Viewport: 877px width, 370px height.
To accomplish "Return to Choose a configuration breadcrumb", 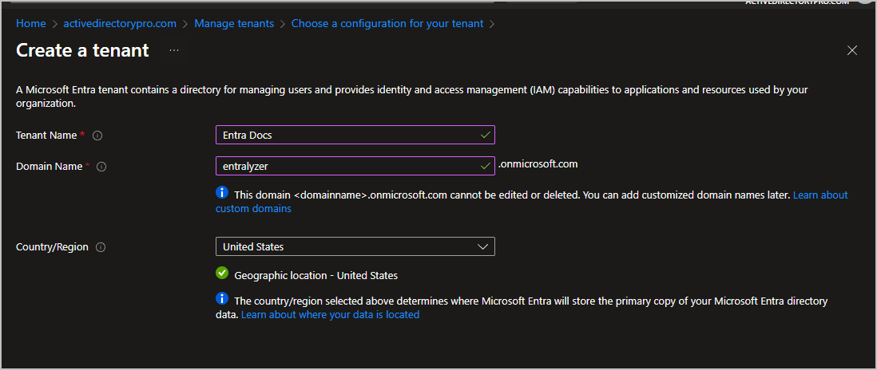I will pos(387,23).
